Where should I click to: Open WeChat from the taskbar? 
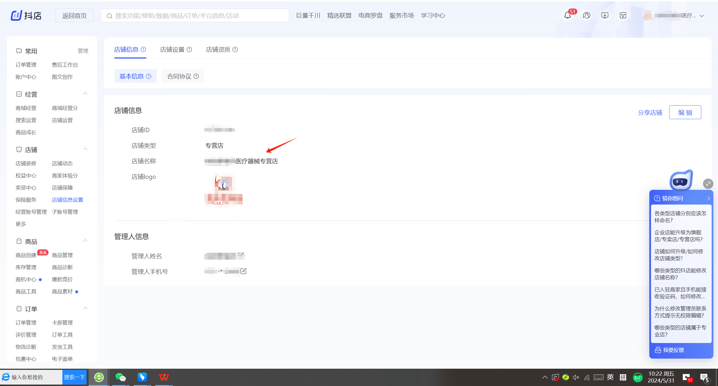pyautogui.click(x=120, y=377)
